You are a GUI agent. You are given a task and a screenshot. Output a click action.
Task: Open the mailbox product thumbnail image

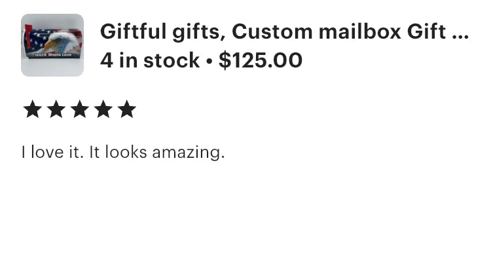(x=52, y=45)
